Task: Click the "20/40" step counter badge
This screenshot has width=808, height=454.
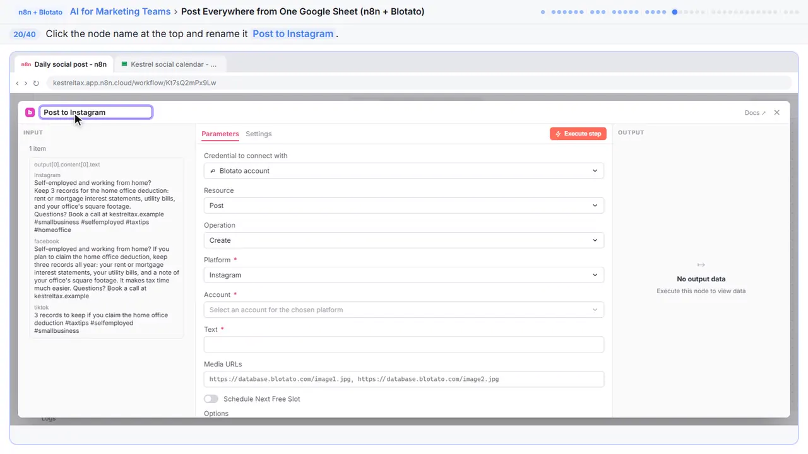Action: point(25,34)
